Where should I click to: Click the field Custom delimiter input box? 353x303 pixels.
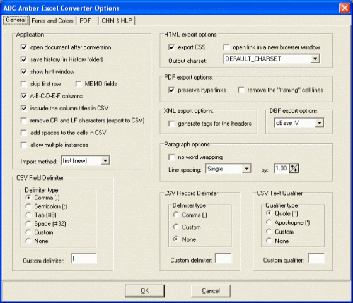click(x=84, y=259)
